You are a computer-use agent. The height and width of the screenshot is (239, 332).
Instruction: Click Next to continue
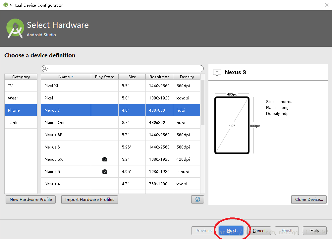[x=231, y=231]
